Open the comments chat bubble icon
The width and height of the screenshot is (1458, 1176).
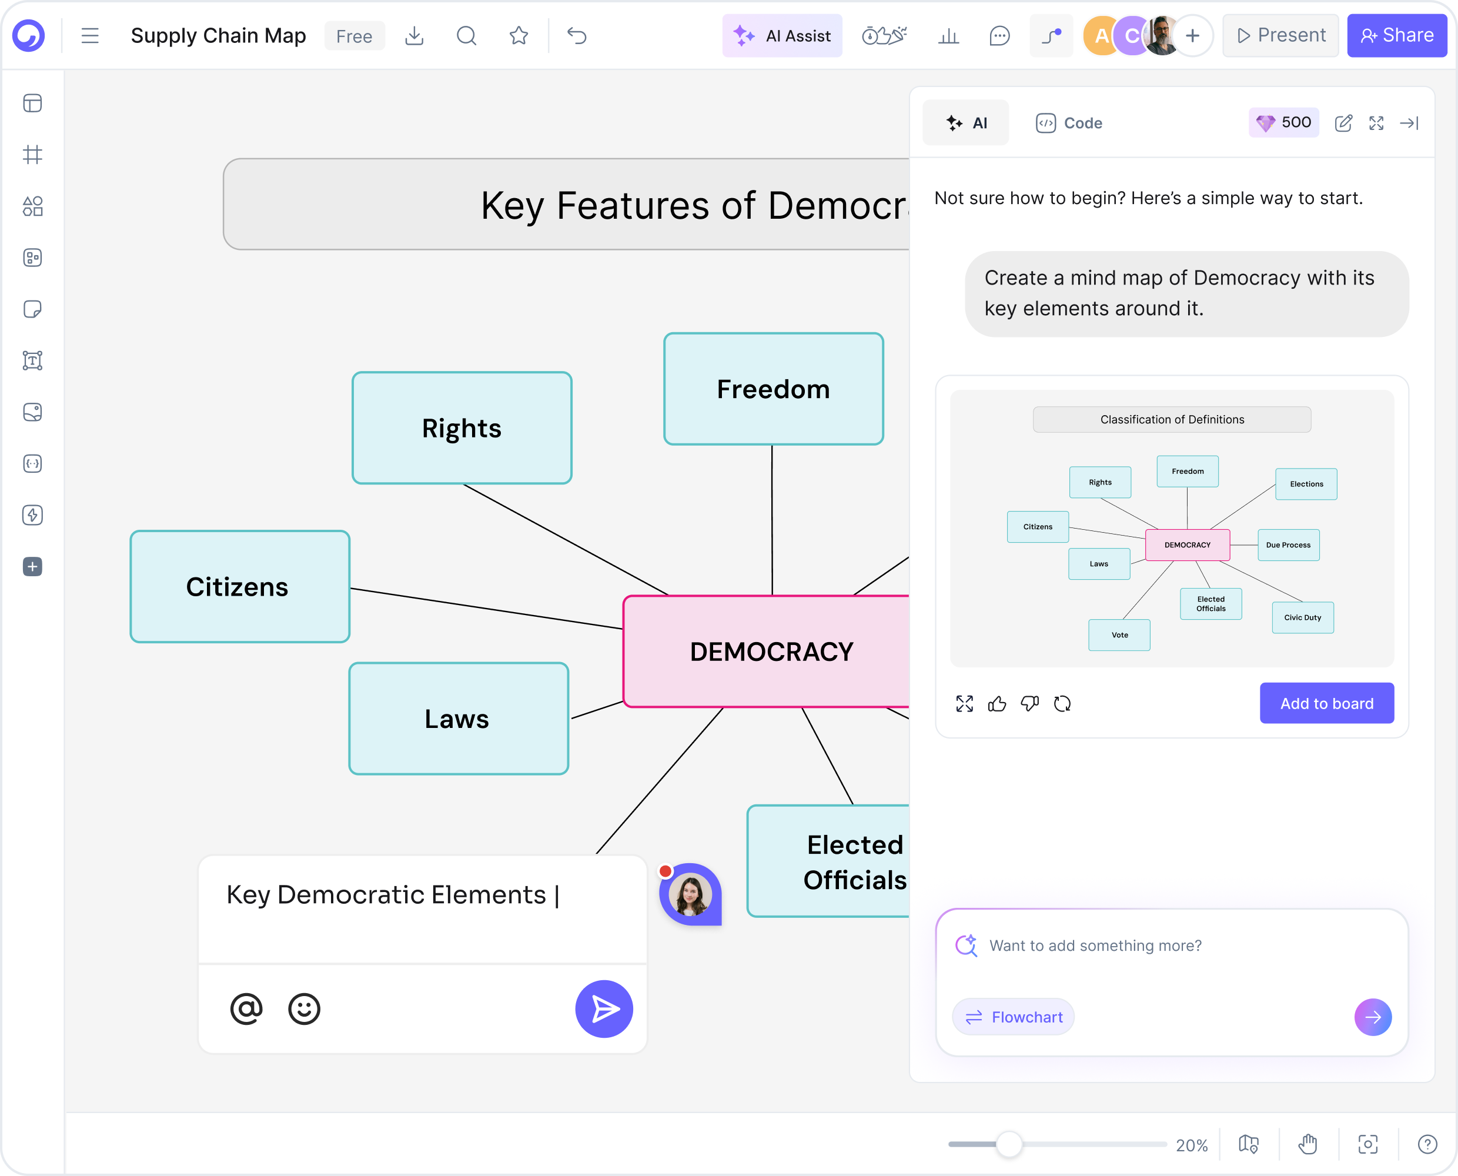(x=999, y=36)
